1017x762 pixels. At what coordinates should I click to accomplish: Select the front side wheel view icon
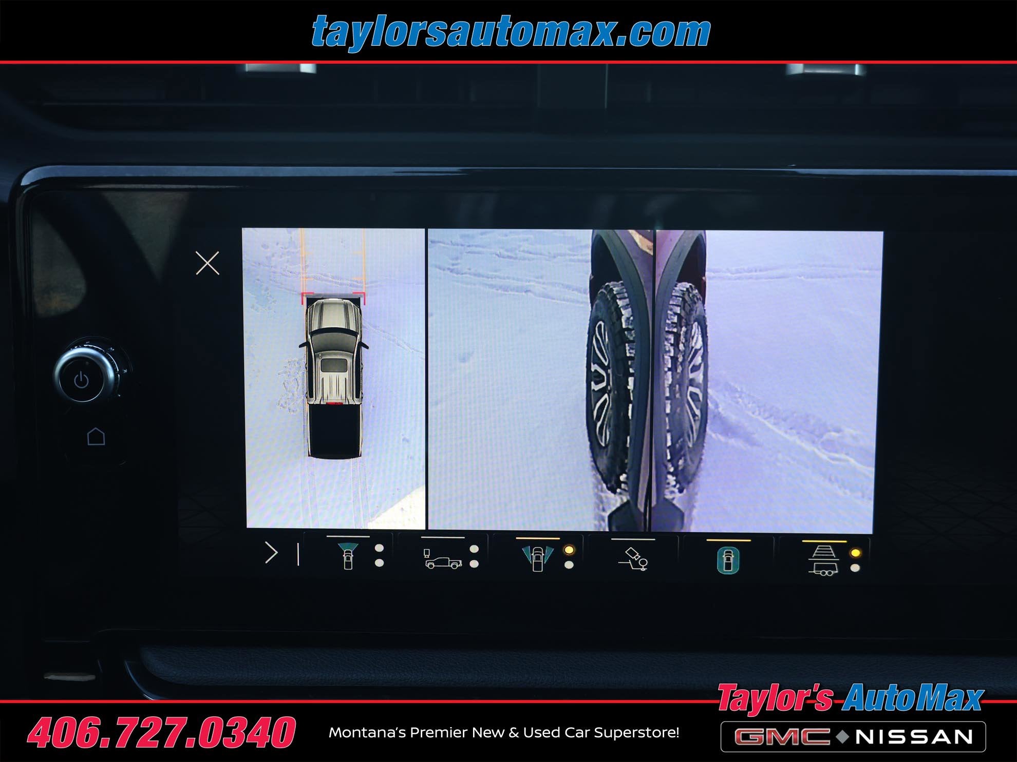537,559
